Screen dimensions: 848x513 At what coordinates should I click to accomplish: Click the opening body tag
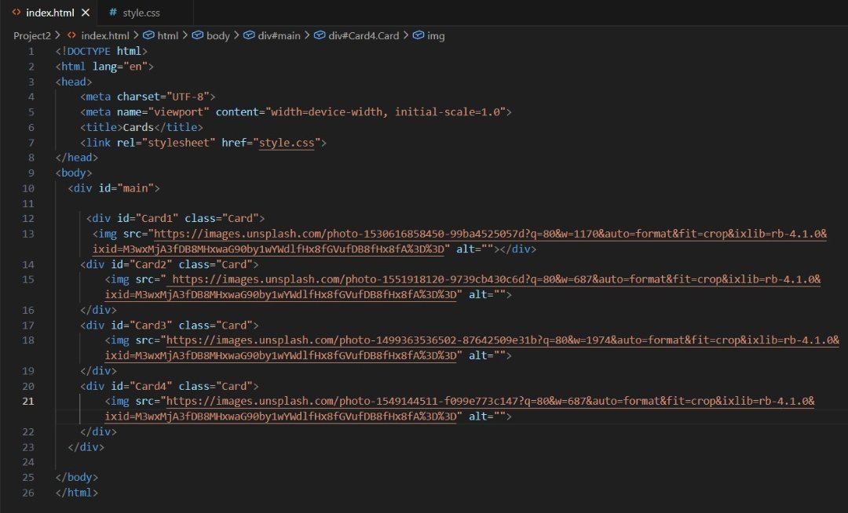[x=74, y=173]
